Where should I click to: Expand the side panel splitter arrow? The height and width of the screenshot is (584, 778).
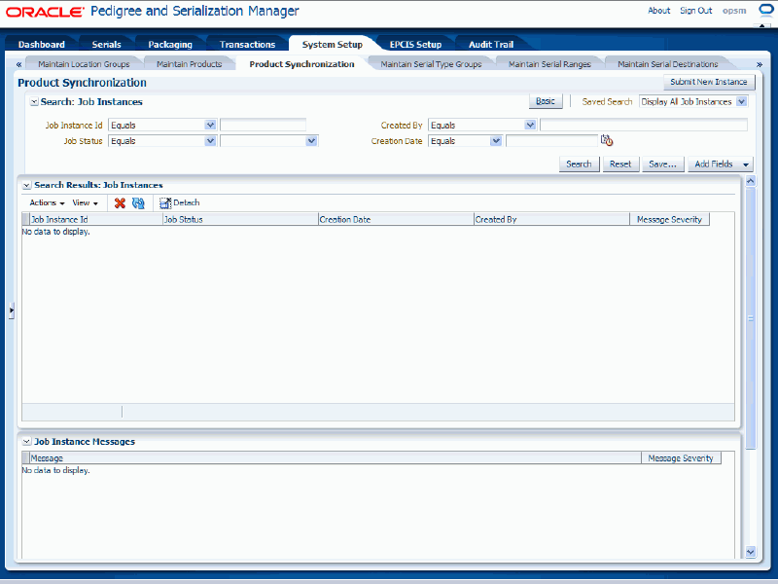pos(12,310)
